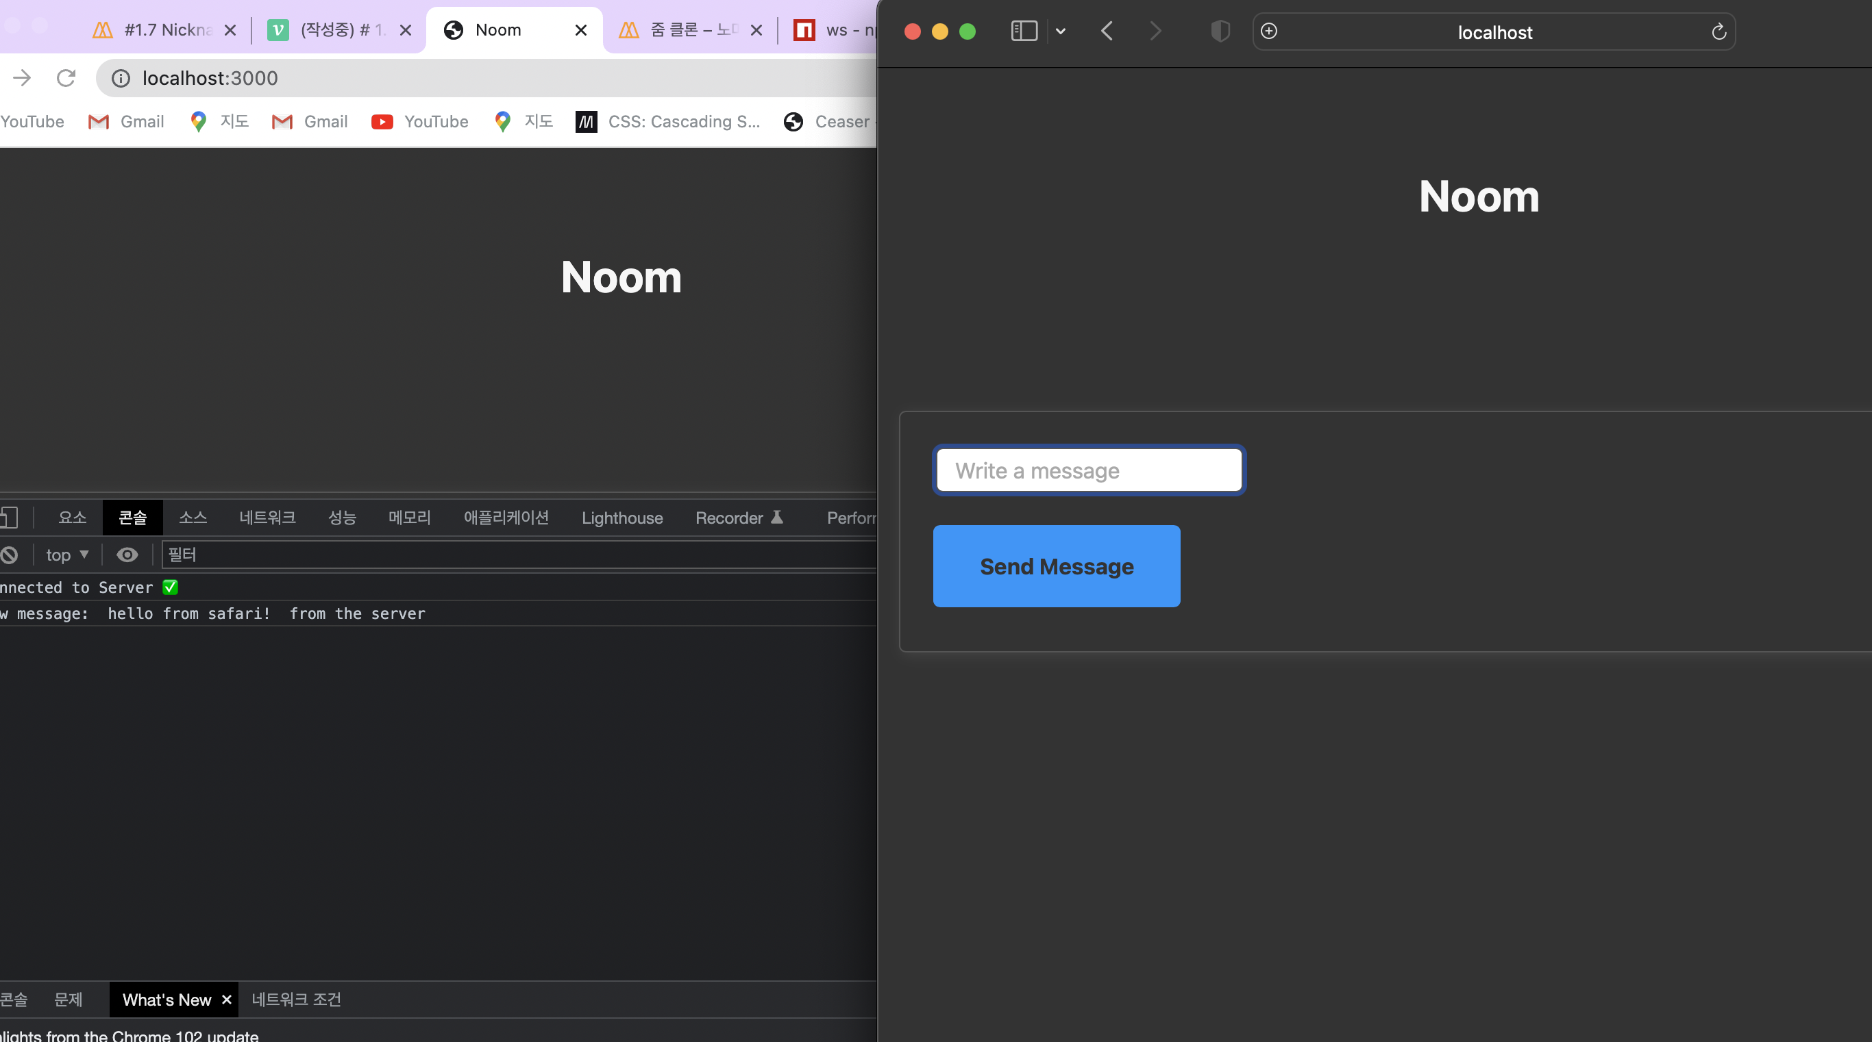The width and height of the screenshot is (1872, 1042).
Task: Click Safari's reload icon in address bar
Action: [x=1718, y=32]
